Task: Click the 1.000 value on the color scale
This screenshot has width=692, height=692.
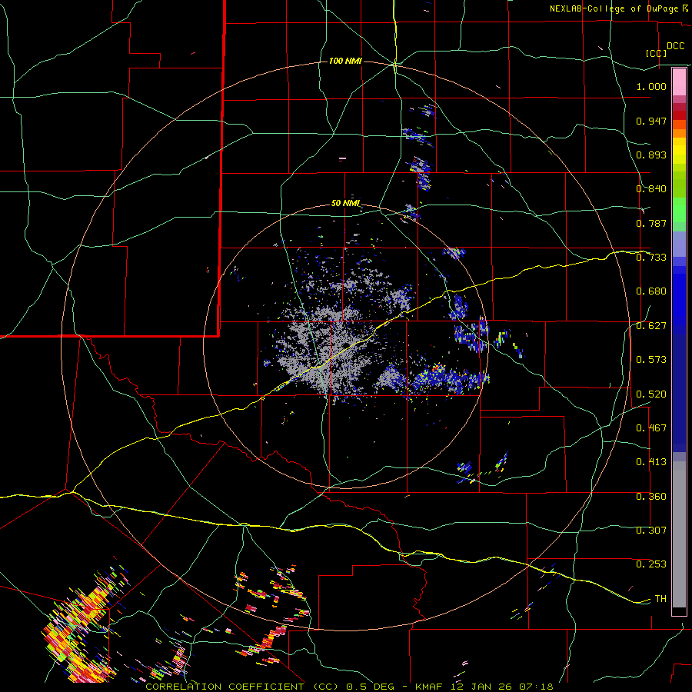Action: pyautogui.click(x=651, y=86)
